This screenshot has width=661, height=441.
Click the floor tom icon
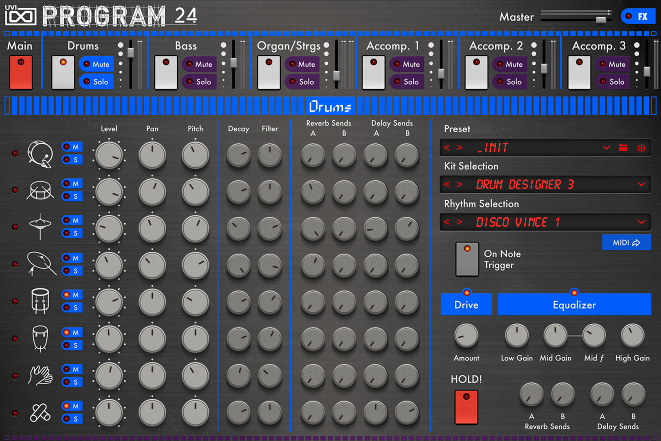(40, 301)
